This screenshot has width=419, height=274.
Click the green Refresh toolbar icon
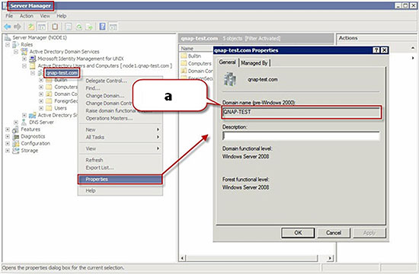[79, 27]
